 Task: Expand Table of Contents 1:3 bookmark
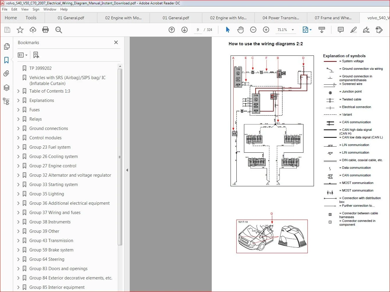pos(18,91)
